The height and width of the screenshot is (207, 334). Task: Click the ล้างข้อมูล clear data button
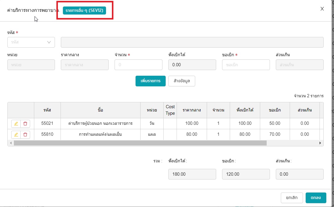(x=182, y=81)
